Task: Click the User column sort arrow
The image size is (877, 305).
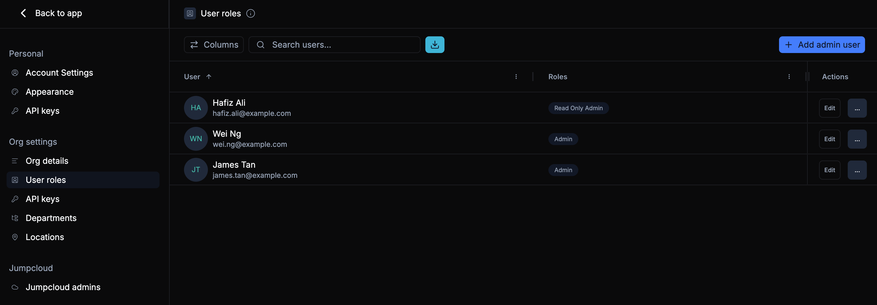Action: coord(209,77)
